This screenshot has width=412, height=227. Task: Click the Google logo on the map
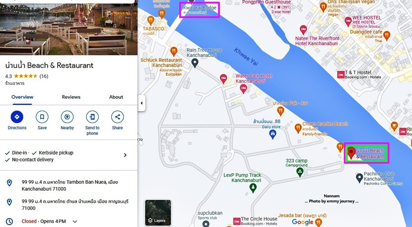[x=302, y=222]
